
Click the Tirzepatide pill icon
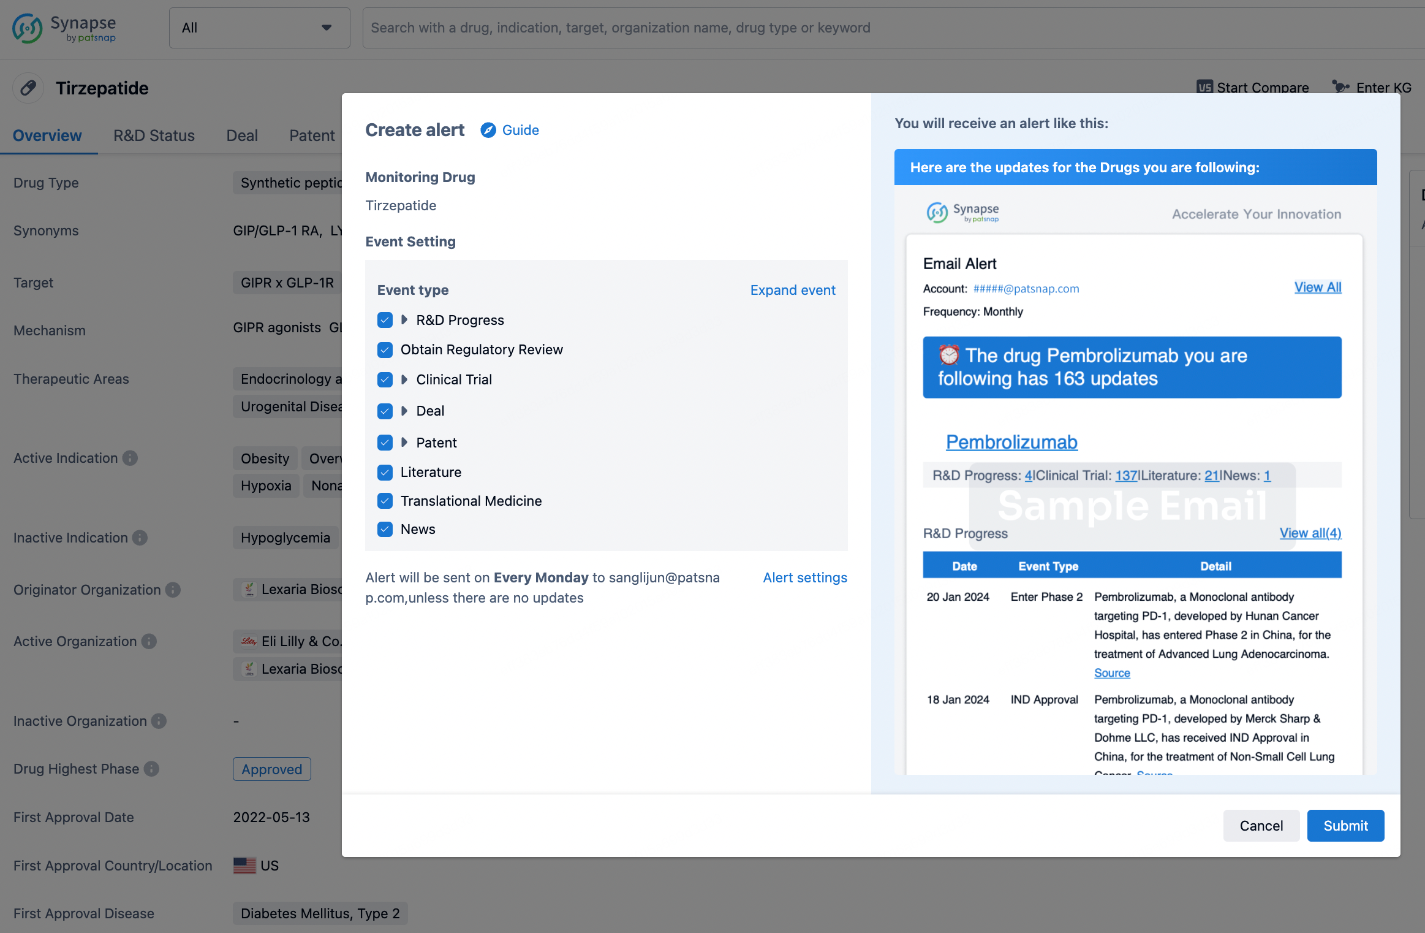pyautogui.click(x=28, y=88)
